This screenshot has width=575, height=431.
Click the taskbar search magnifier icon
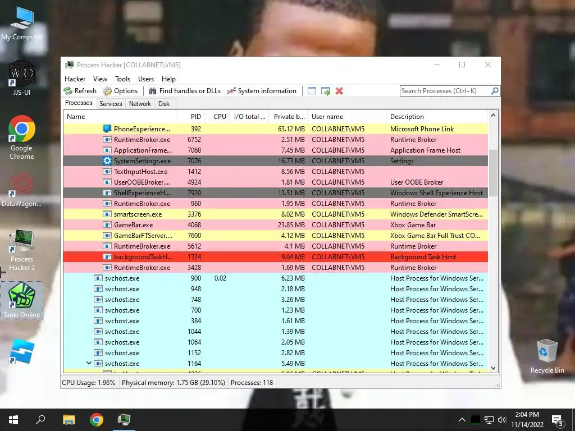tap(40, 420)
